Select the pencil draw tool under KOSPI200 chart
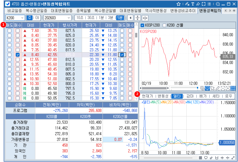238x162 pixels. [x=218, y=88]
